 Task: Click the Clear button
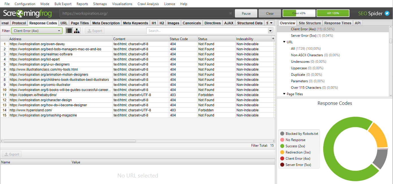click(x=270, y=13)
